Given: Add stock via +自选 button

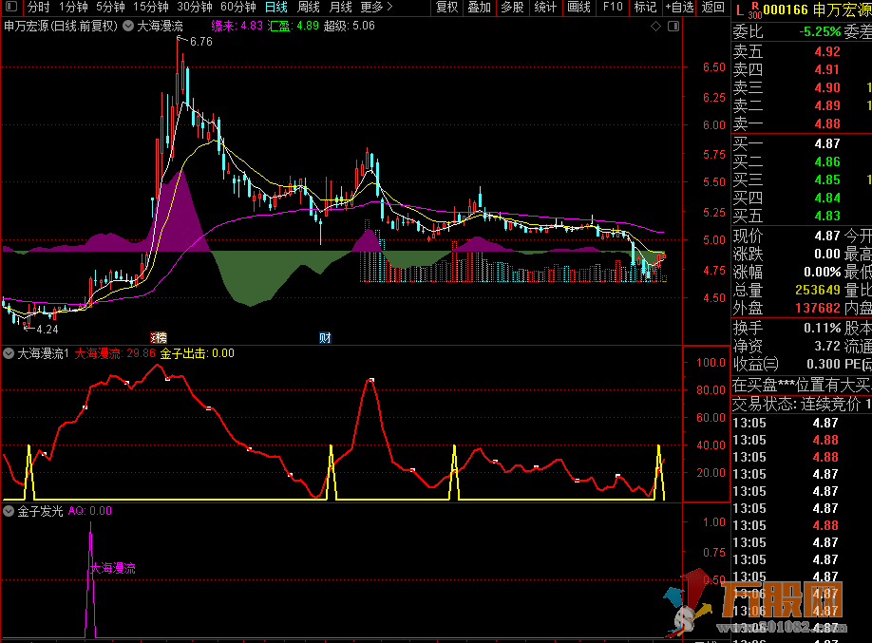Looking at the screenshot, I should 679,8.
